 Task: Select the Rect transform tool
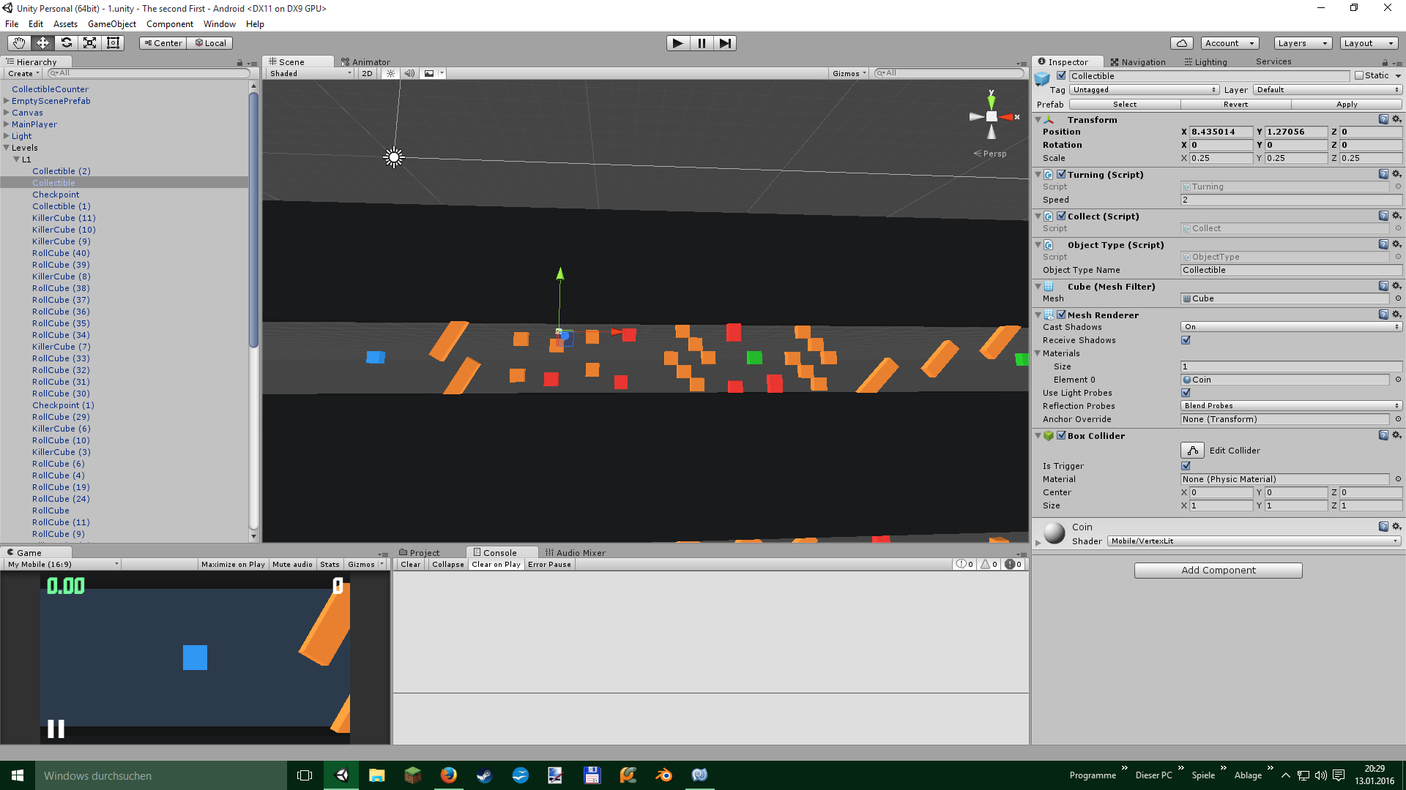[x=113, y=43]
